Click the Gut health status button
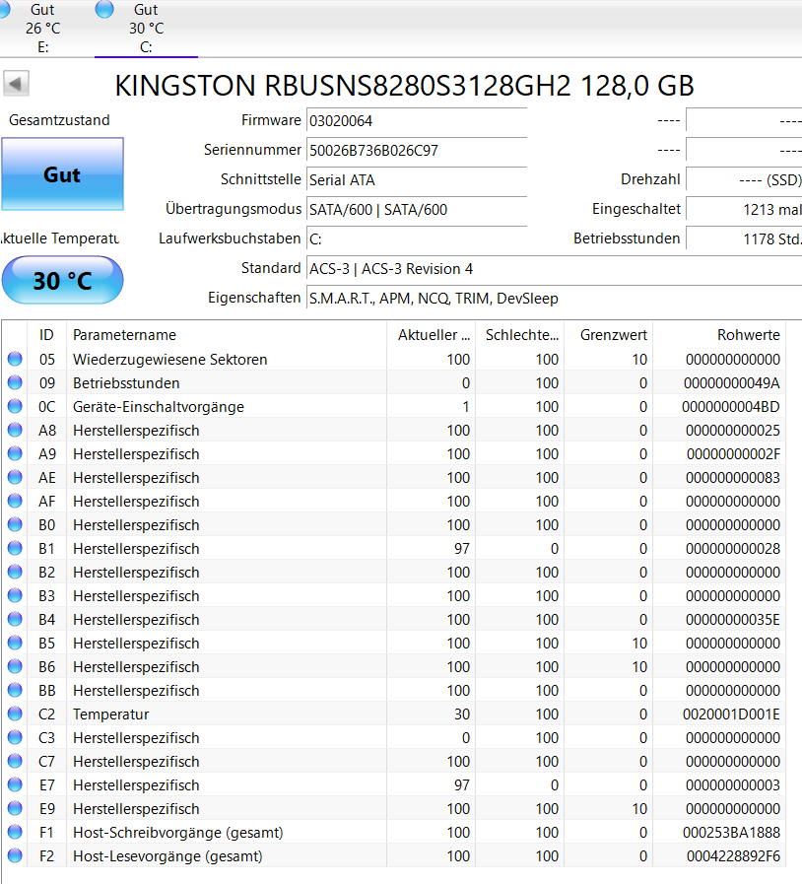802x884 pixels. click(x=62, y=174)
